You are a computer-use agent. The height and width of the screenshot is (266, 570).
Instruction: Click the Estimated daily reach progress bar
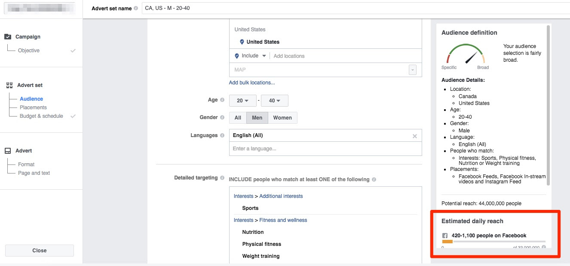click(x=493, y=242)
